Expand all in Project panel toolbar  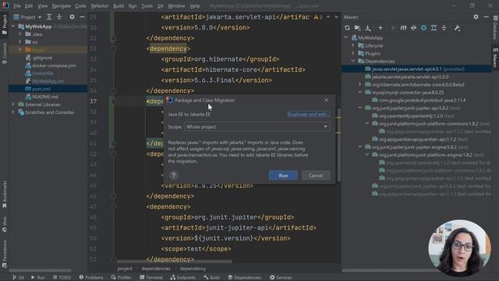coord(49,17)
